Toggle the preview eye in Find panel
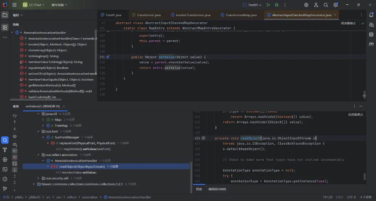376x201 pixels. pyautogui.click(x=15, y=145)
